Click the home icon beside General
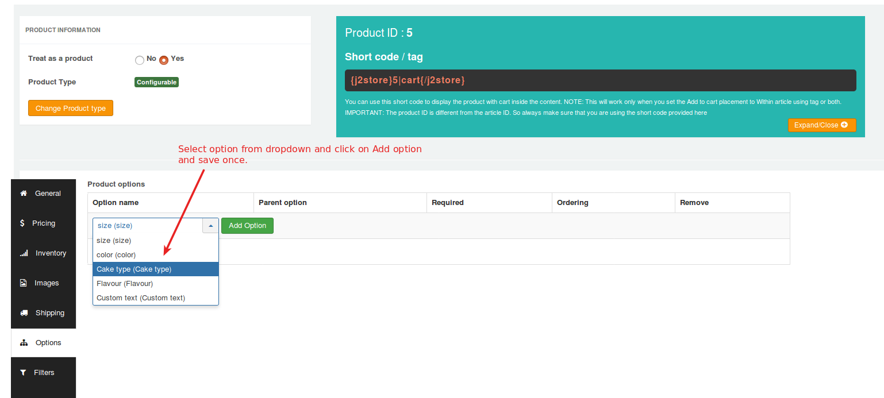 coord(24,194)
